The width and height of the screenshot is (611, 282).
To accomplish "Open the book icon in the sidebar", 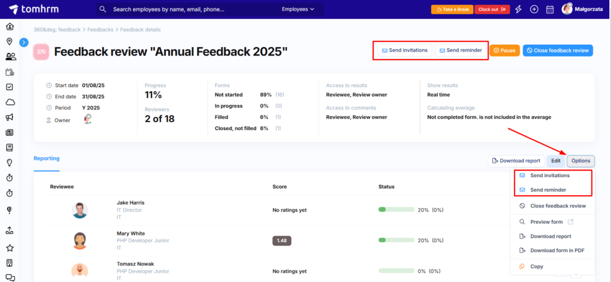I will point(10,148).
